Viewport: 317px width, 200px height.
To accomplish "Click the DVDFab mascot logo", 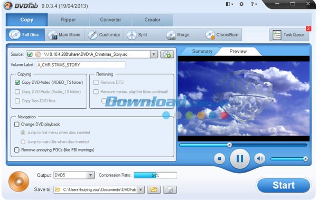I will [x=8, y=5].
